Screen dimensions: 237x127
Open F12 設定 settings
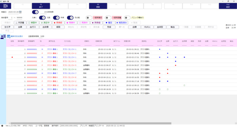228,6
